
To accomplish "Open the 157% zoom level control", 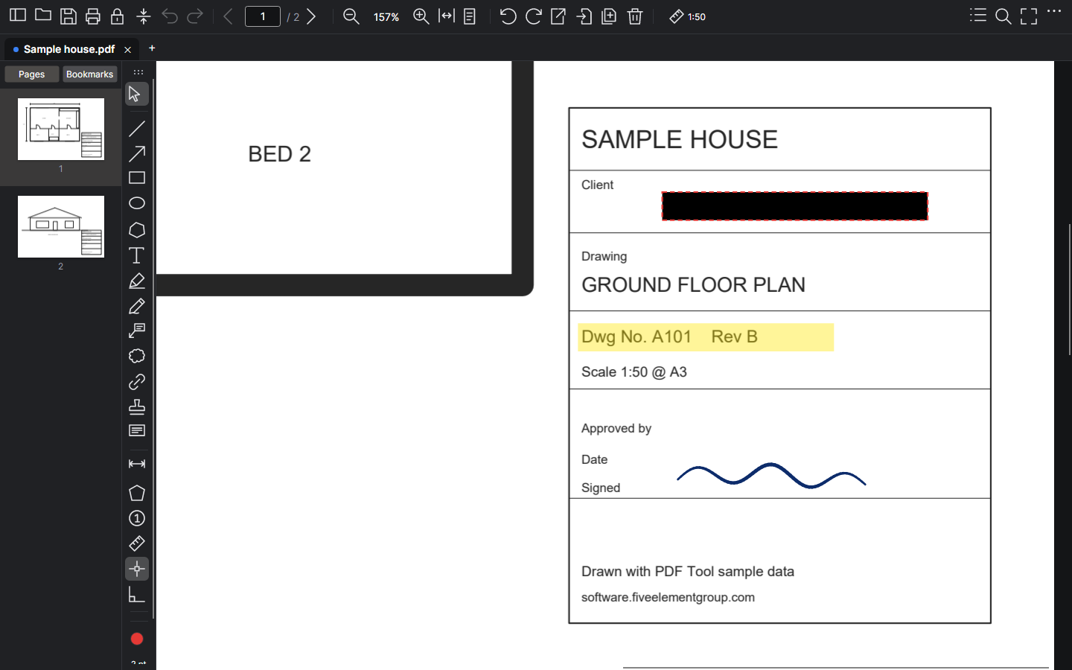I will [x=386, y=17].
